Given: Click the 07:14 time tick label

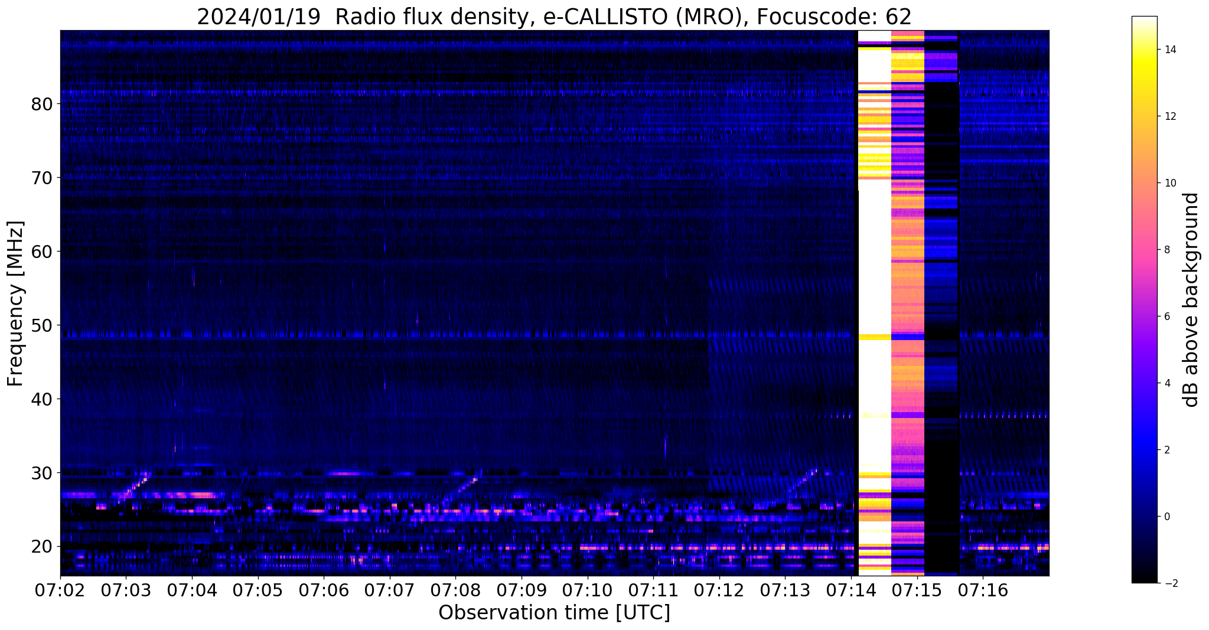Looking at the screenshot, I should [x=851, y=590].
